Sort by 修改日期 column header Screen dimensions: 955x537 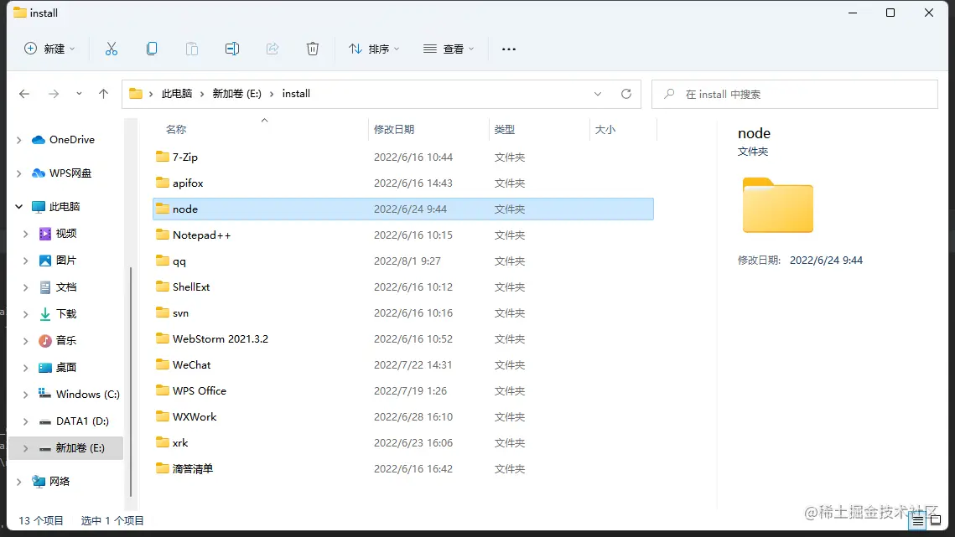(394, 129)
